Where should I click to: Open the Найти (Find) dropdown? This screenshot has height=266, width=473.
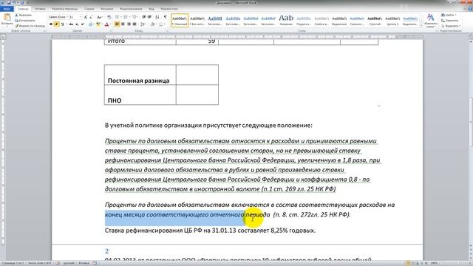point(449,15)
